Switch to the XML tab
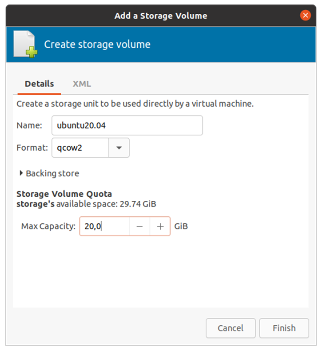The height and width of the screenshot is (351, 322). tap(82, 84)
